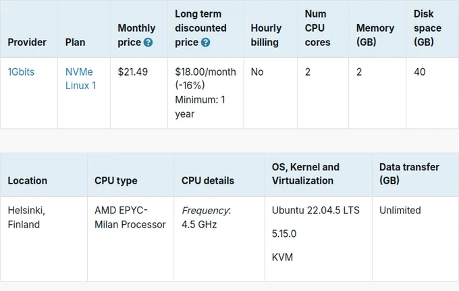Click the AMD EPYC-Milan Processor text
459x291 pixels.
[x=130, y=217]
